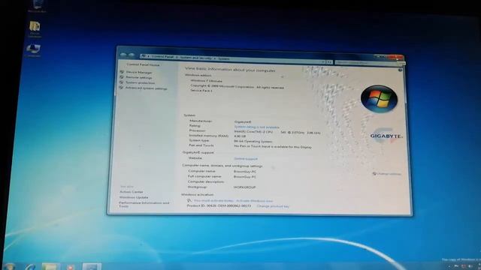Open the address bar history dropdown arrow
The image size is (481, 270).
click(x=323, y=61)
